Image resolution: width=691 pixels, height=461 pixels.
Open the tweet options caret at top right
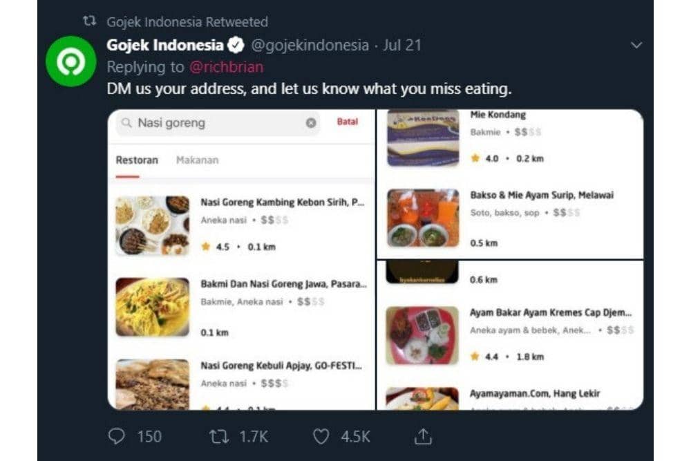pyautogui.click(x=636, y=43)
